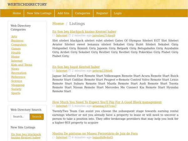
Task: Select the Health category
Action: click(16, 53)
